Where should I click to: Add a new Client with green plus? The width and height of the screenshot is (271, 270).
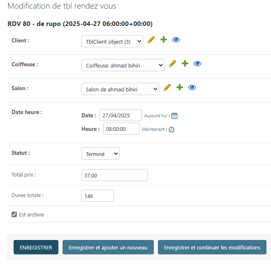pyautogui.click(x=163, y=40)
